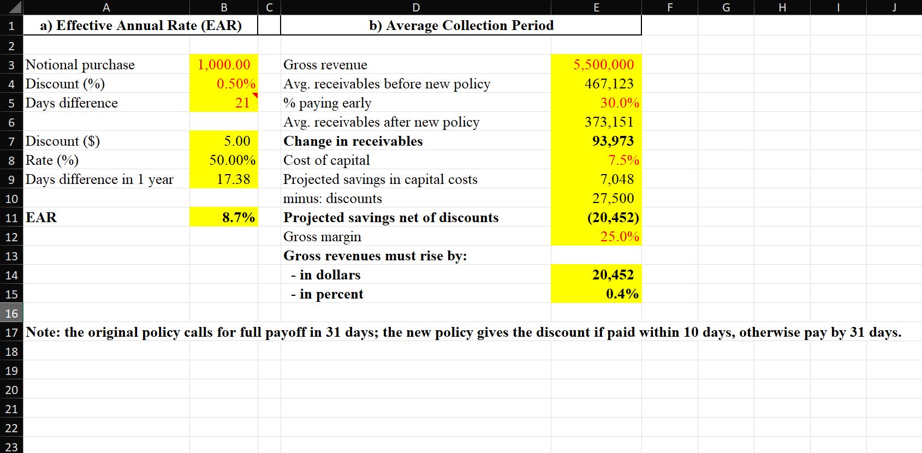
Task: Select column B header
Action: click(x=224, y=7)
